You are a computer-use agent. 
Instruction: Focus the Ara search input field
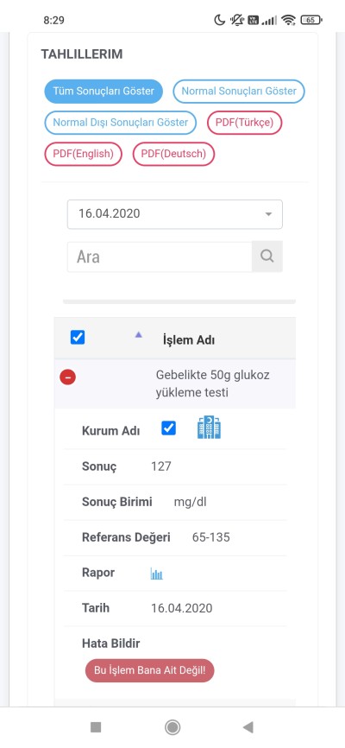[x=160, y=257]
